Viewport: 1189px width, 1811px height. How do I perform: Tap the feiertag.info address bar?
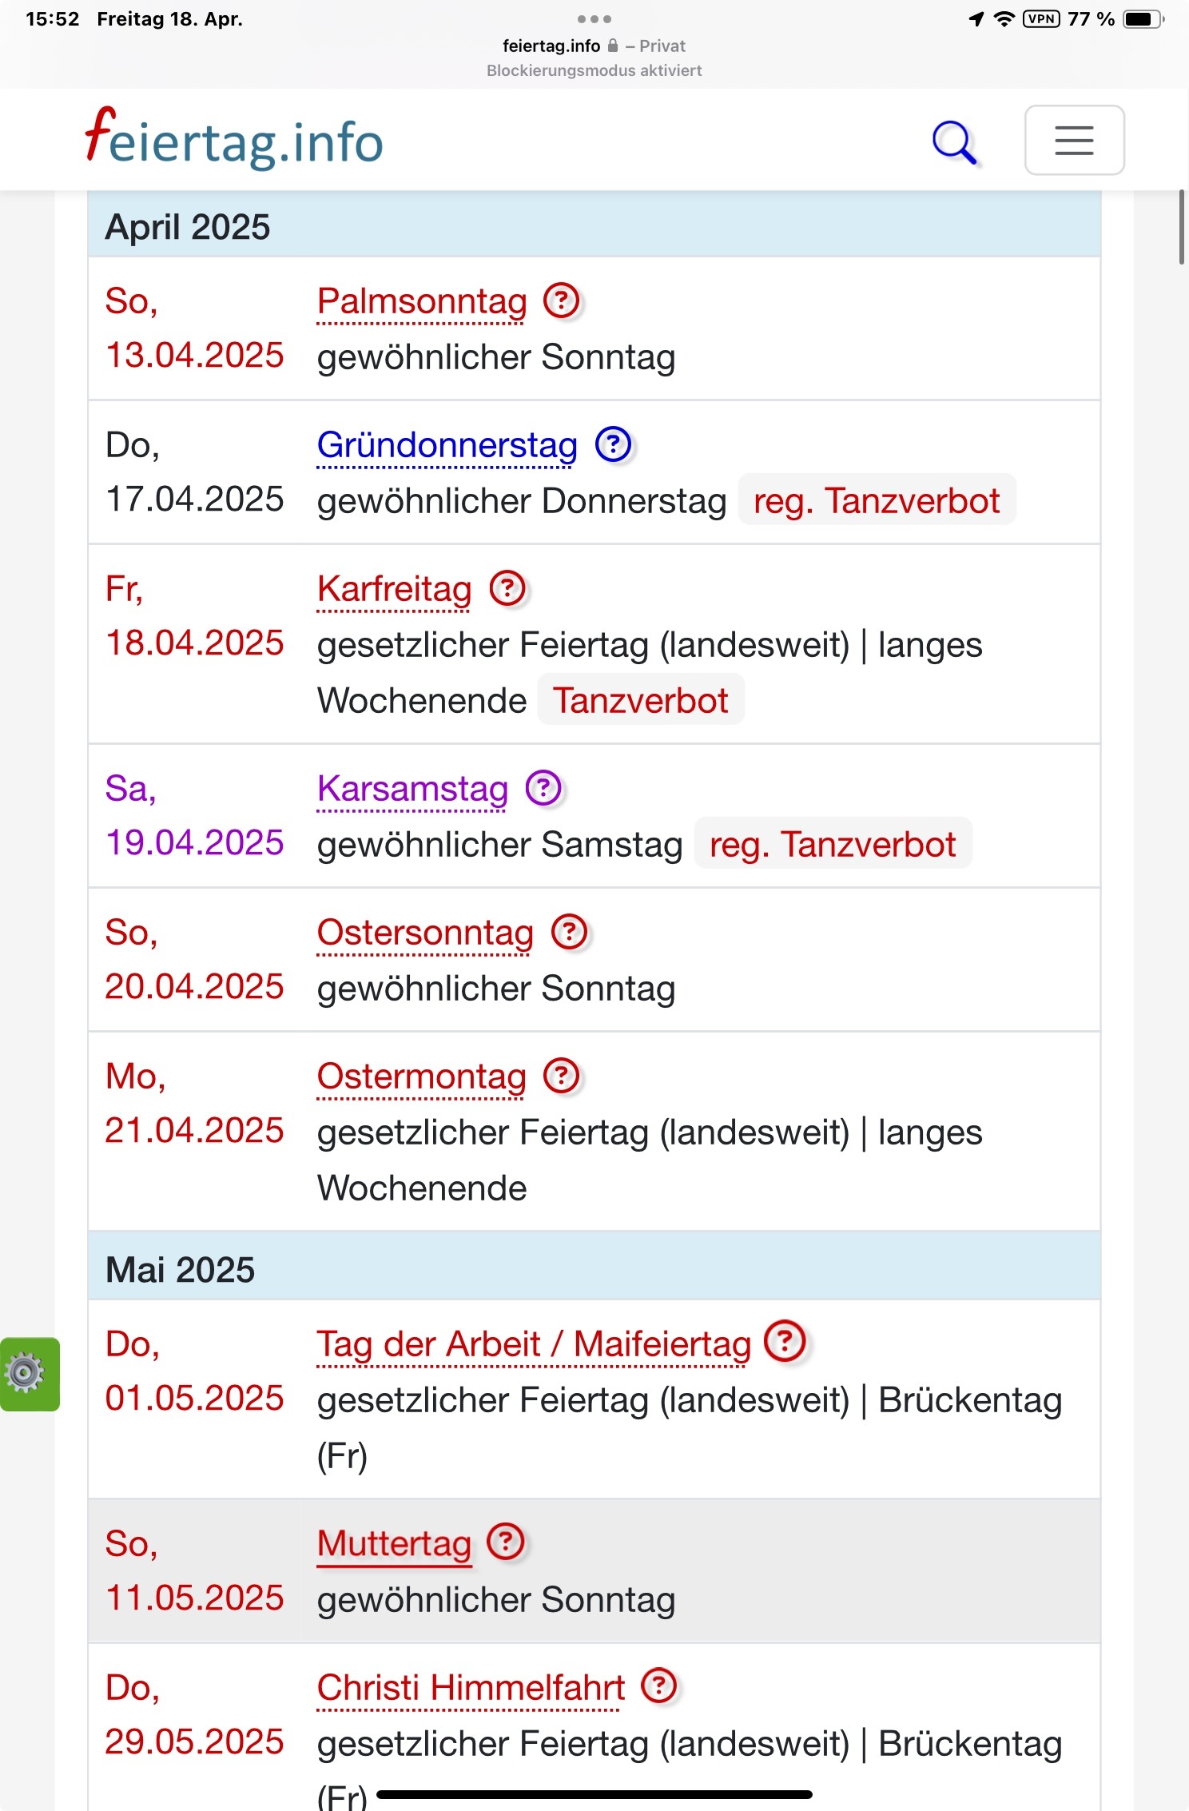click(x=593, y=46)
